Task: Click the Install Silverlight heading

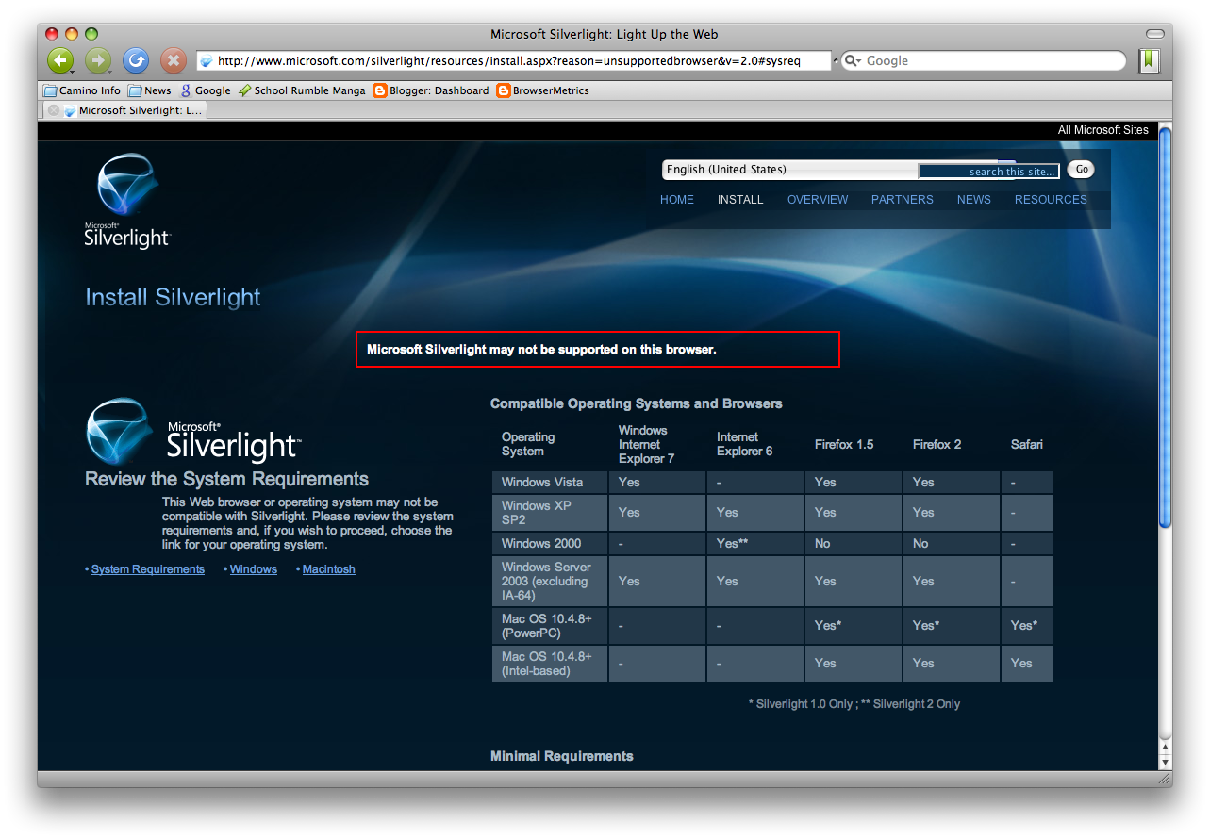Action: pos(173,297)
